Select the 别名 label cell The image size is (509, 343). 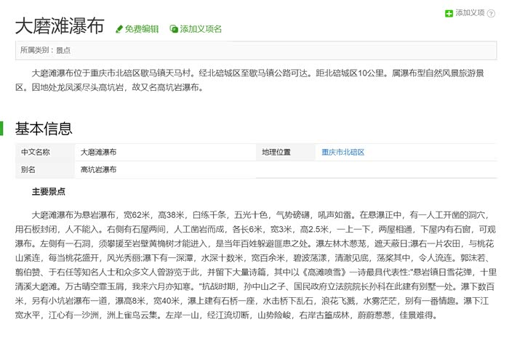[29, 169]
